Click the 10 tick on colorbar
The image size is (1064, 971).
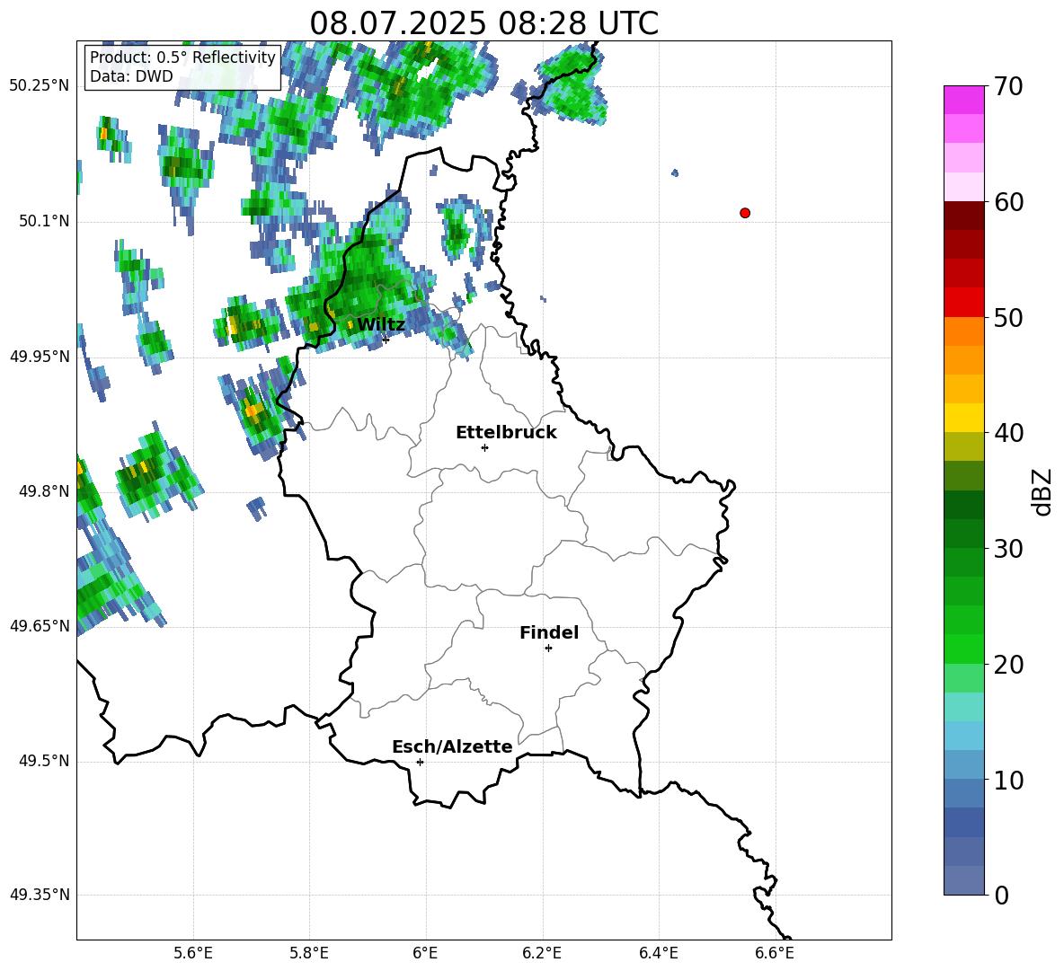pos(1008,780)
